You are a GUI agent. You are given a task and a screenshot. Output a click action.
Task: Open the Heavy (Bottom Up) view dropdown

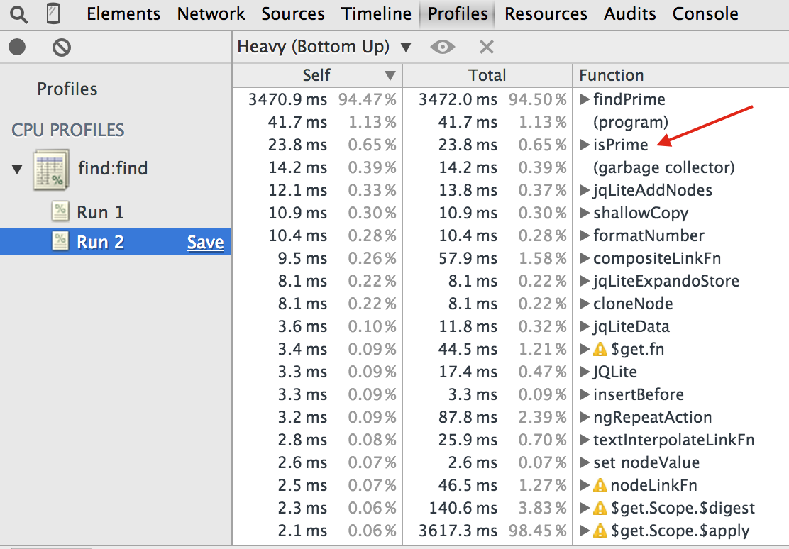324,47
